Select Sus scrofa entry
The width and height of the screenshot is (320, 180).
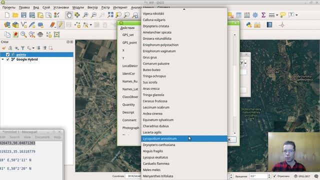(x=184, y=82)
